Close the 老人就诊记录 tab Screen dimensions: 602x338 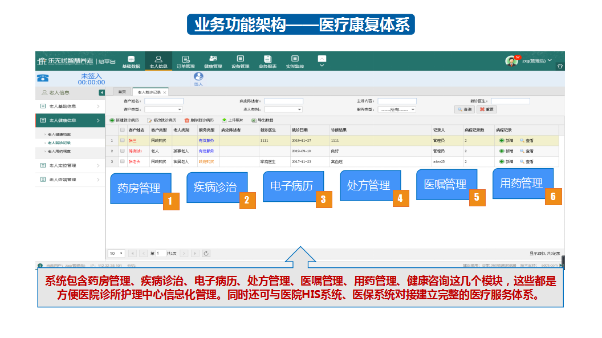coord(165,92)
